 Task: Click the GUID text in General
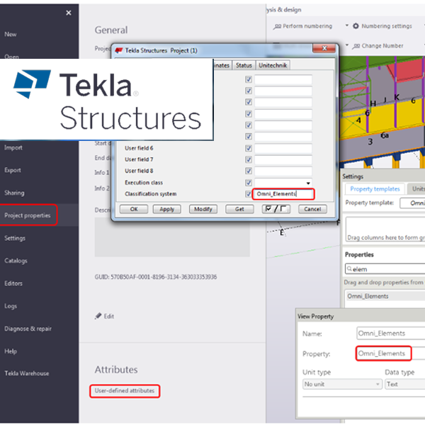[156, 277]
